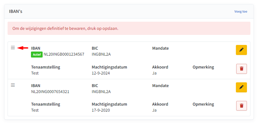Delete the active IBAN NL20INGB0001234567

coord(241,69)
